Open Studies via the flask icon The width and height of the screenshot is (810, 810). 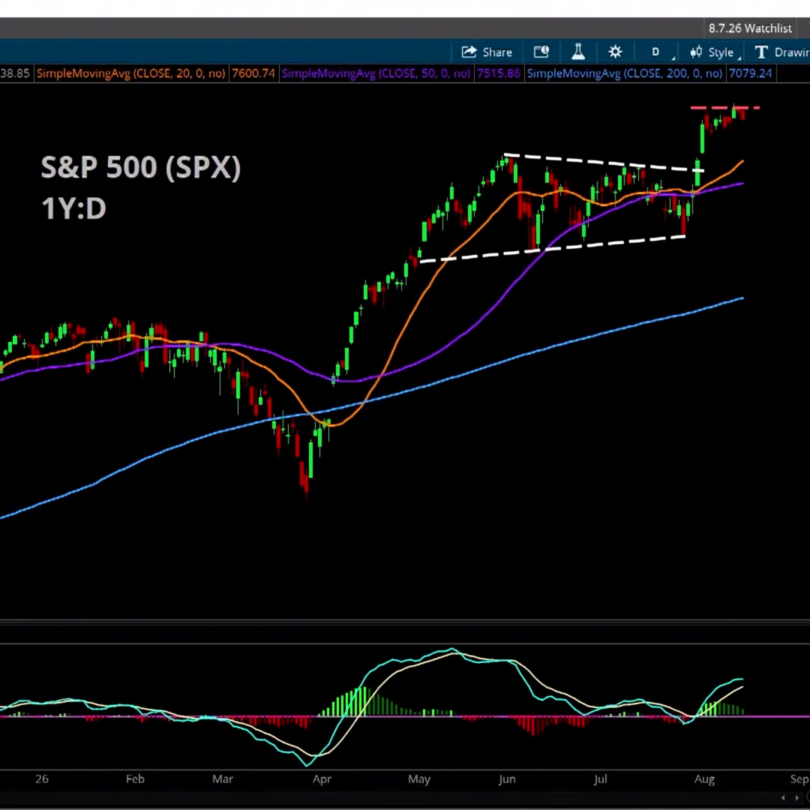[x=578, y=52]
